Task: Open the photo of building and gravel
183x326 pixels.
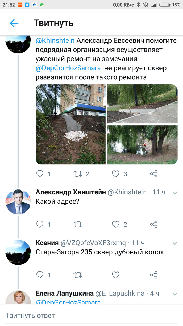Action: (71, 124)
